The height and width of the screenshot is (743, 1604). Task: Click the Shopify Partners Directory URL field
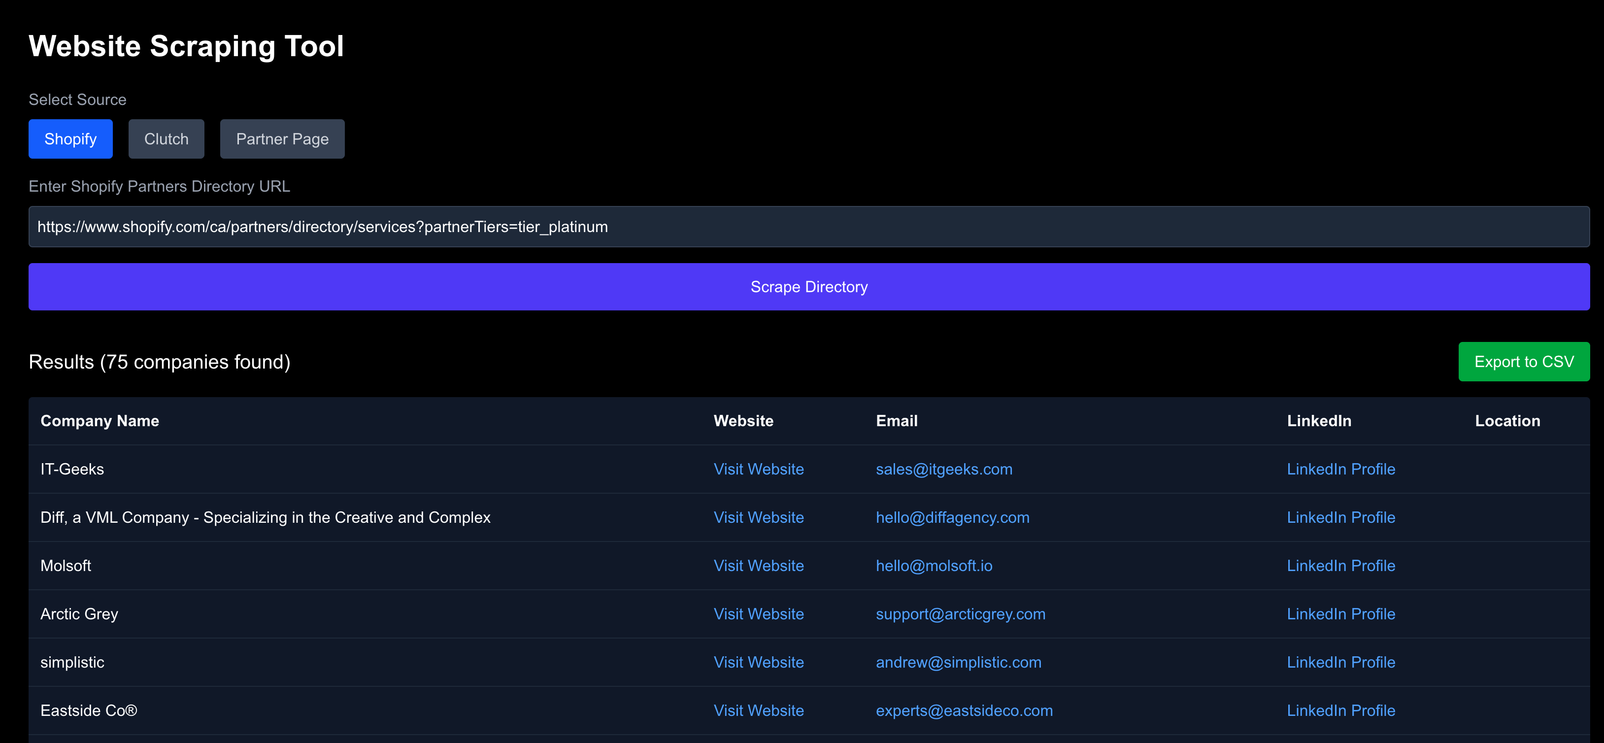tap(809, 226)
